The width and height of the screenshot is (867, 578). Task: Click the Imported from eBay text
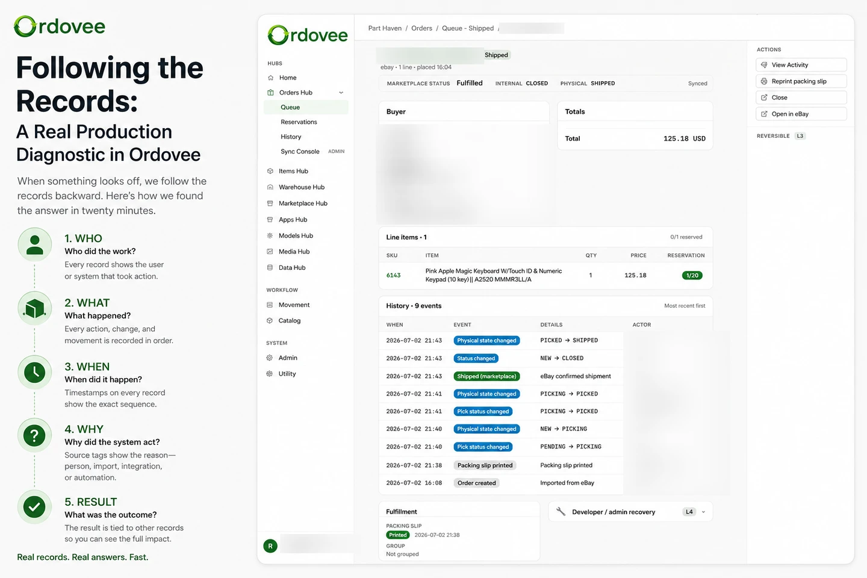point(567,483)
